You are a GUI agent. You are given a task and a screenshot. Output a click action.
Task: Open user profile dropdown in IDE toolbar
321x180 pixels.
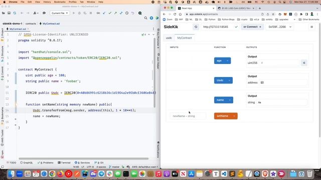[36, 13]
